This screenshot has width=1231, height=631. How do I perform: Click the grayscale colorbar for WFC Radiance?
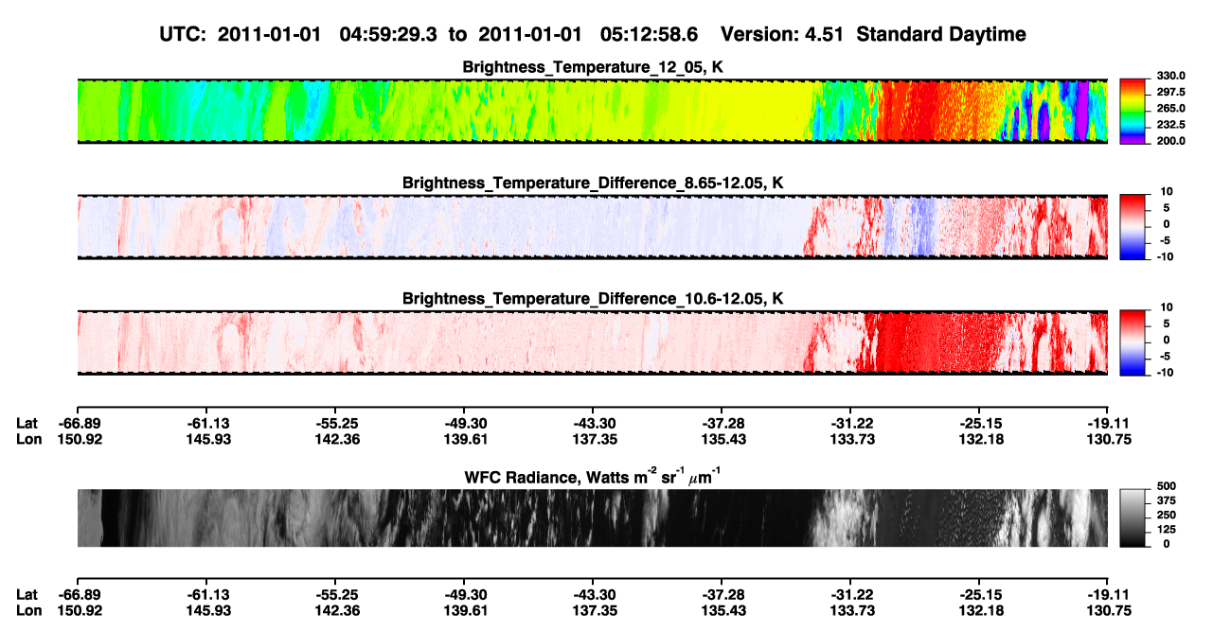[x=1133, y=517]
